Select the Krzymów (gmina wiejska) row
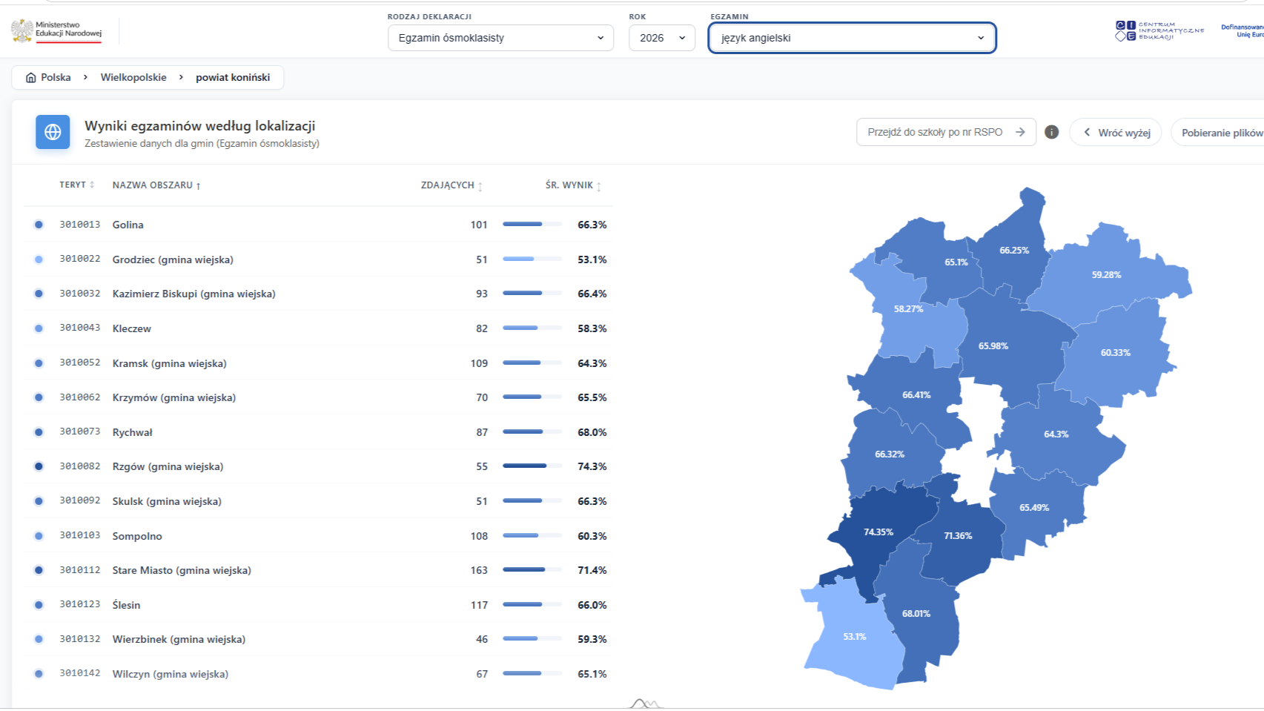Image resolution: width=1264 pixels, height=711 pixels. pos(317,397)
